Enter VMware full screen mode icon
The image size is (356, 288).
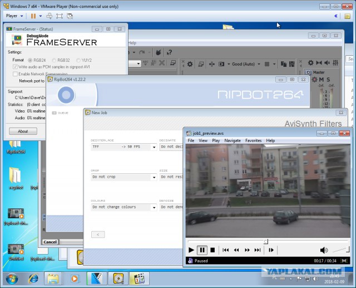[60, 16]
